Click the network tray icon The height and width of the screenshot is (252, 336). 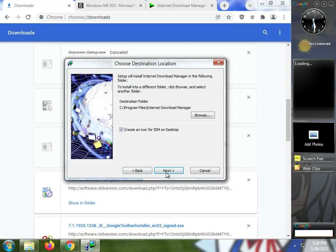[x=303, y=245]
